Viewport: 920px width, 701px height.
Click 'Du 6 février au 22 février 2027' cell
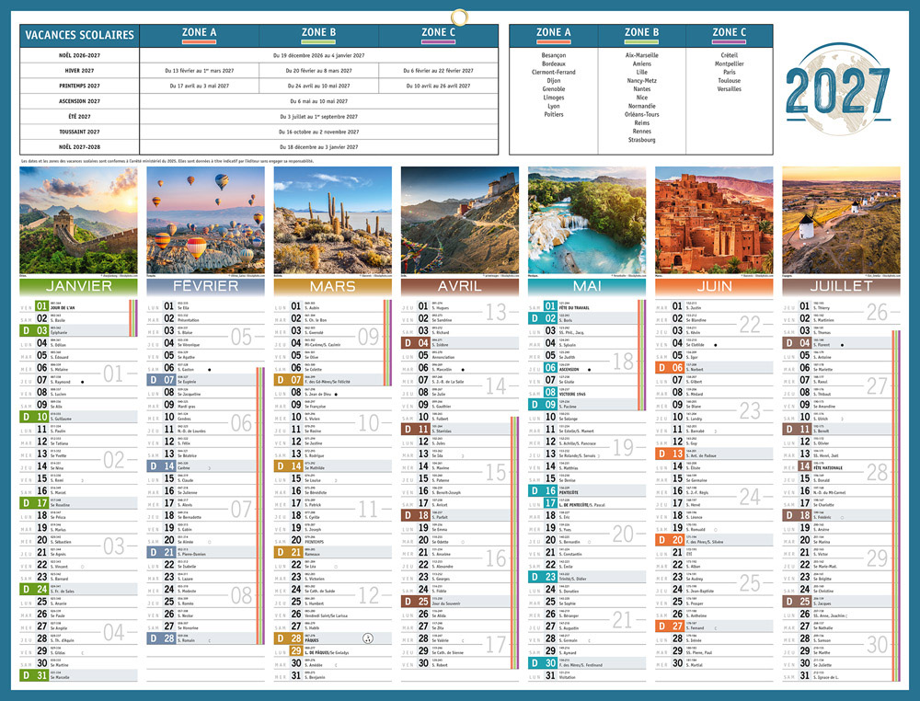pos(438,71)
